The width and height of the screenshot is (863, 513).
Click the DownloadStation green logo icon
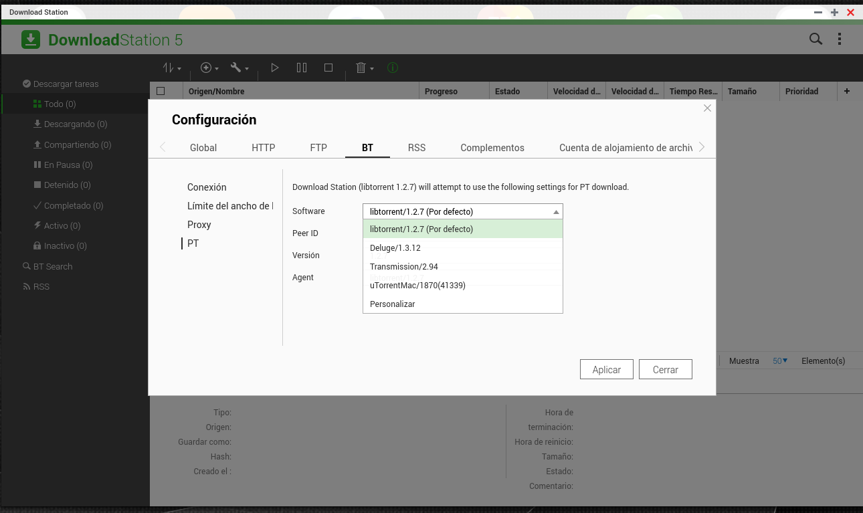point(31,39)
